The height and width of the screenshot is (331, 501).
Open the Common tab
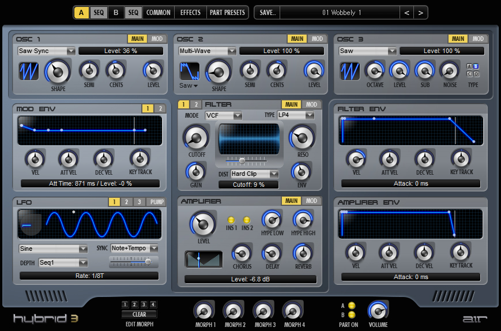(x=158, y=12)
